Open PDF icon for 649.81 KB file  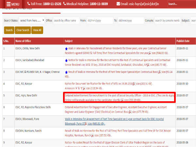point(86,123)
